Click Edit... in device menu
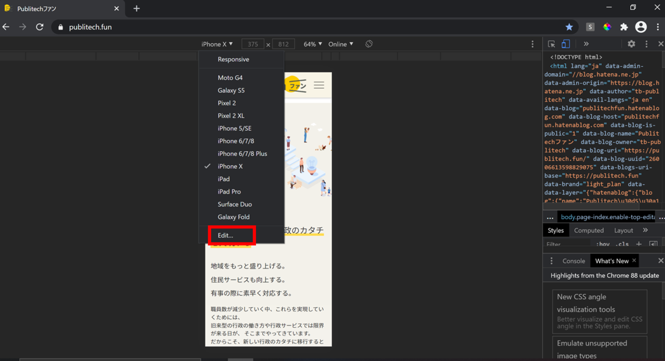 242,236
